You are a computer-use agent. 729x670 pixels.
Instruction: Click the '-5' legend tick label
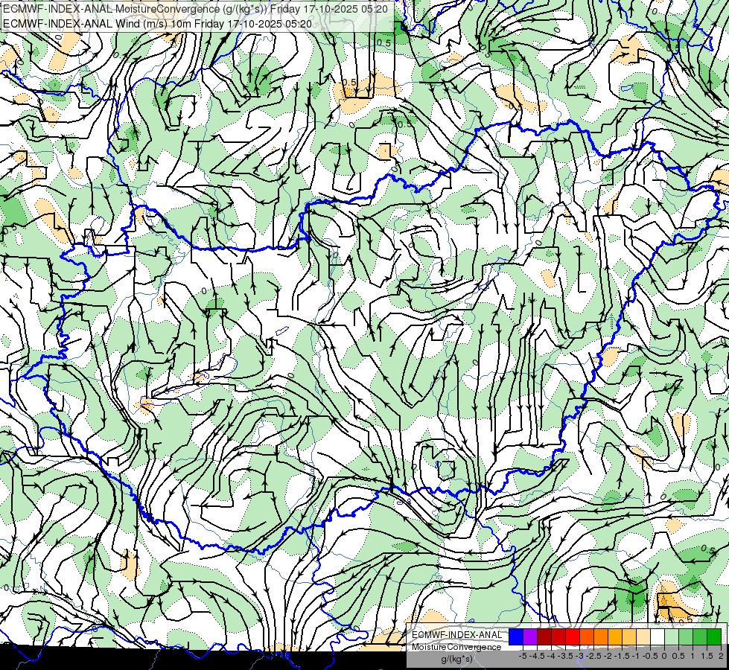[x=523, y=656]
